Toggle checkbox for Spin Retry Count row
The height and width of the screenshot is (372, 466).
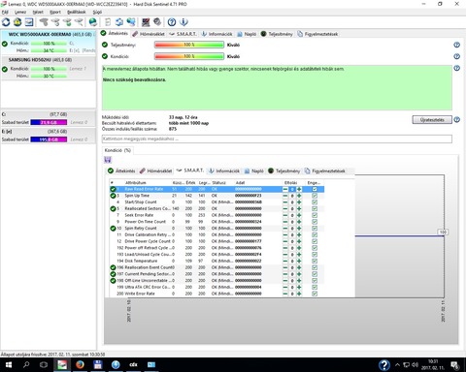pyautogui.click(x=315, y=229)
